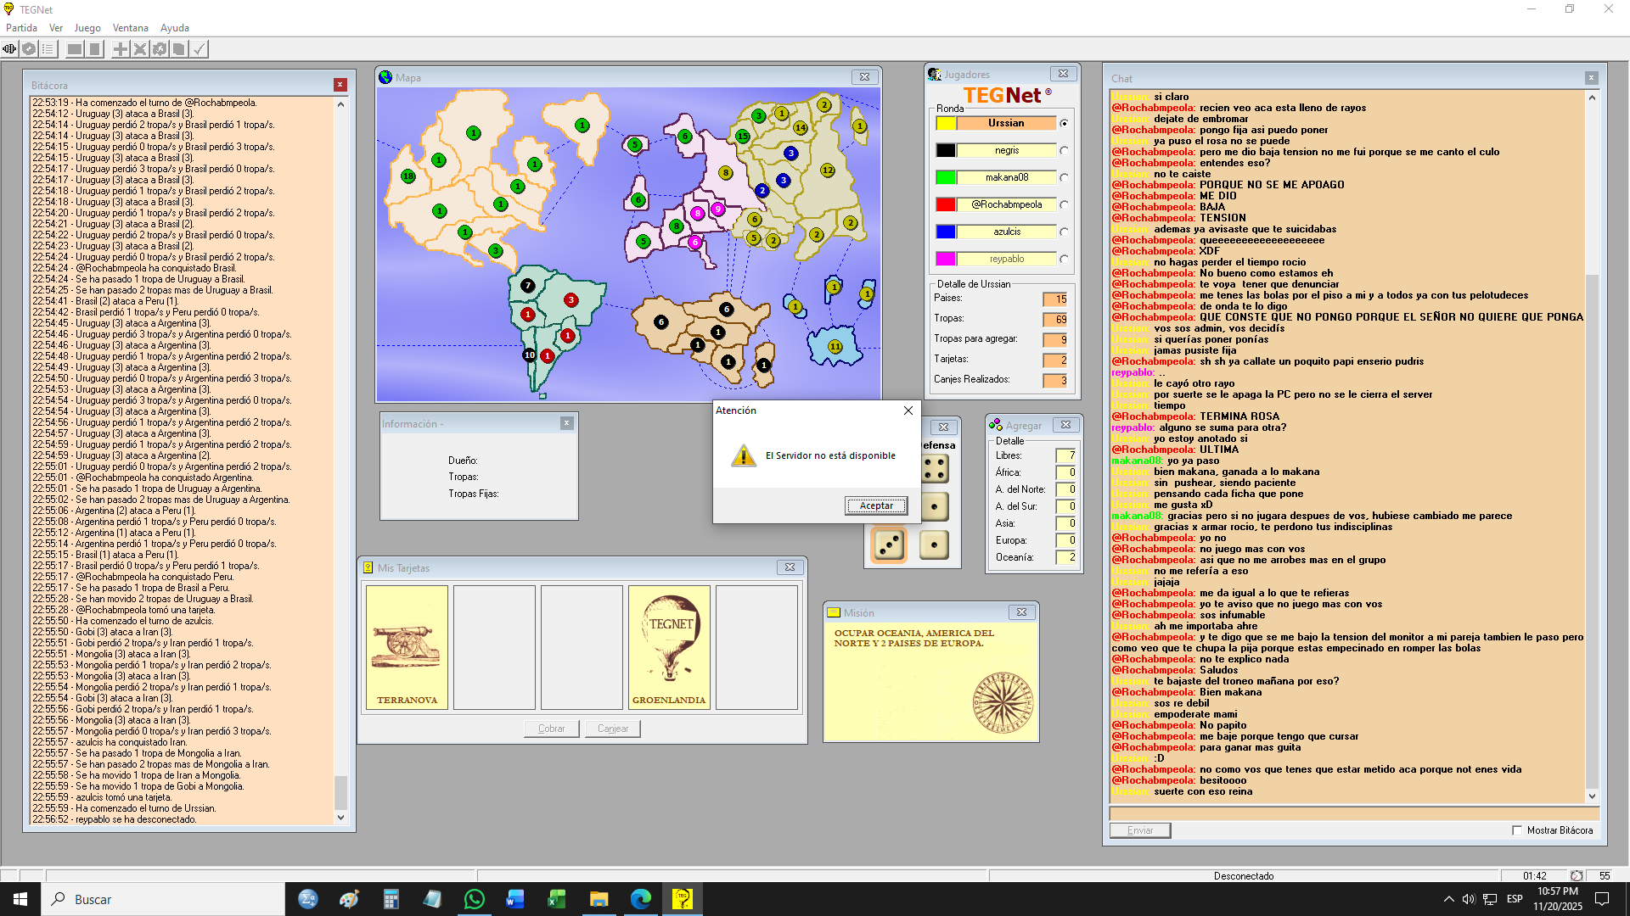Open the Ventana menu
This screenshot has width=1630, height=916.
tap(130, 28)
